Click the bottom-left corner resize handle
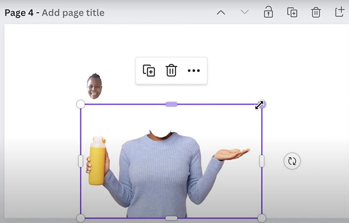The width and height of the screenshot is (349, 223). pyautogui.click(x=80, y=218)
